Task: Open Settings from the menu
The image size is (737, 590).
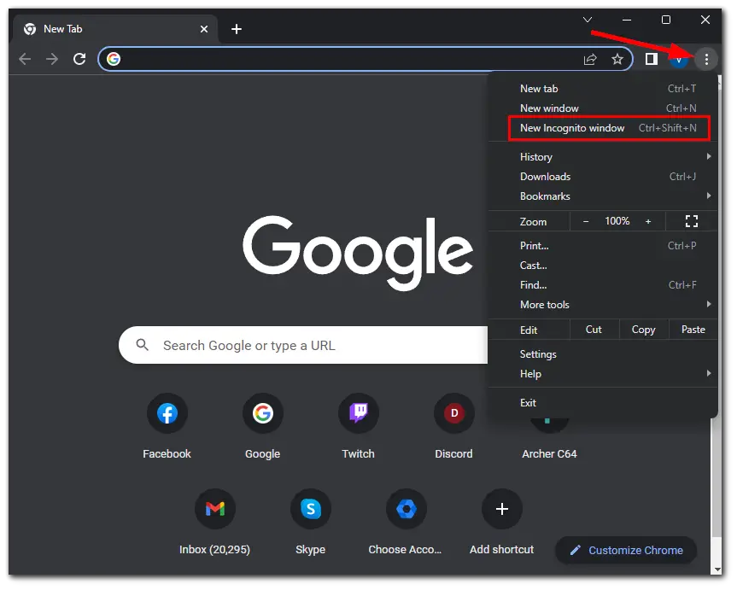Action: point(603,354)
